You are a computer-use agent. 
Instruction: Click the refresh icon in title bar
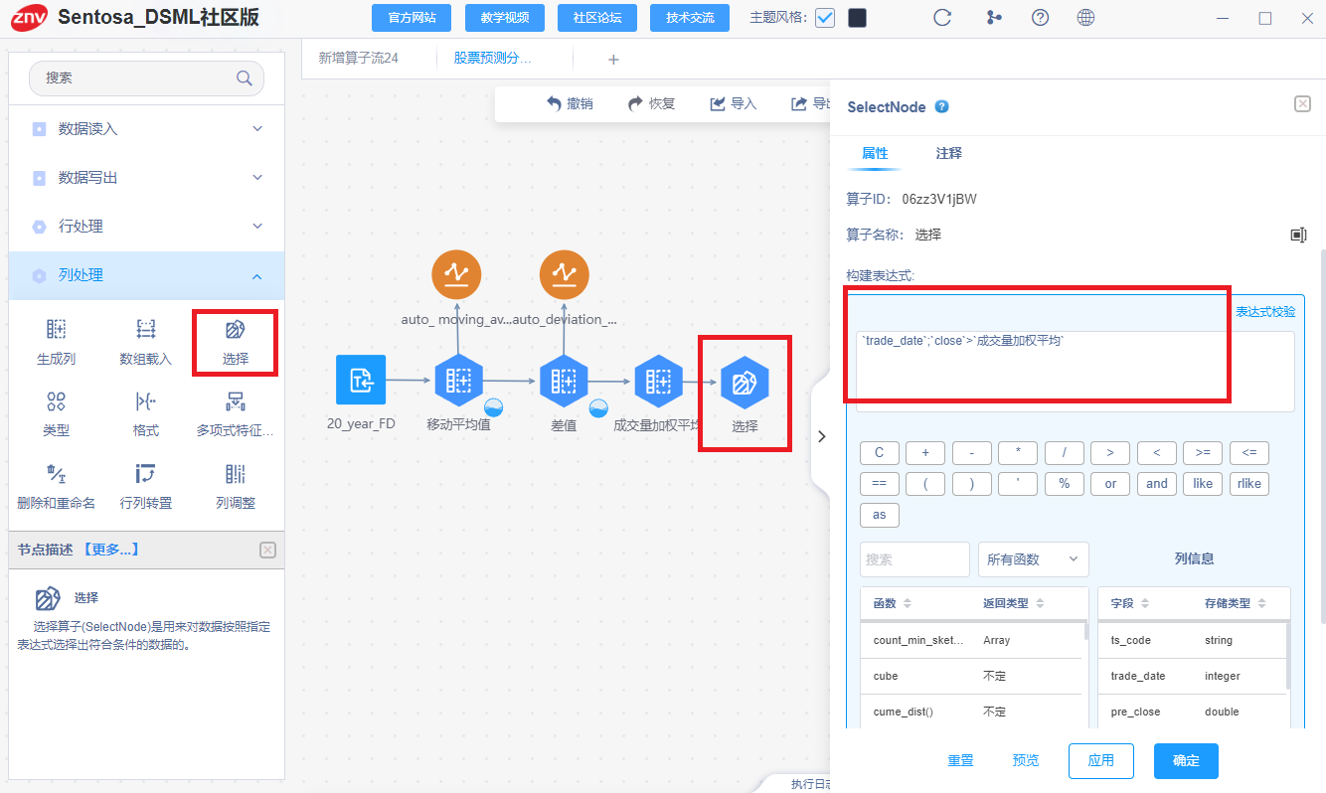[943, 18]
